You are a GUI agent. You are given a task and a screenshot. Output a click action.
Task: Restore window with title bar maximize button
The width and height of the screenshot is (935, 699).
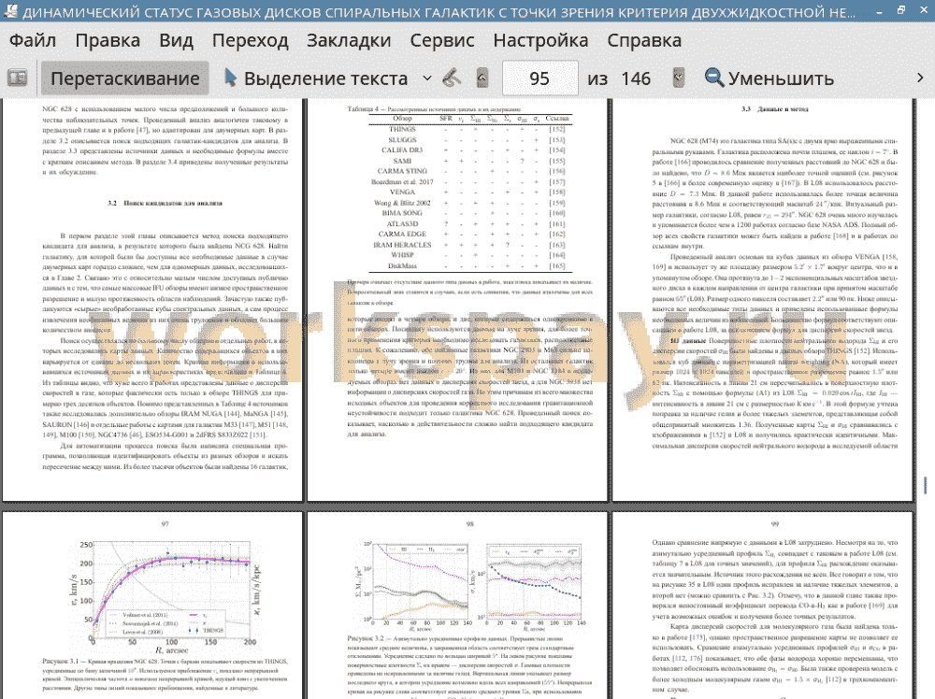(901, 10)
